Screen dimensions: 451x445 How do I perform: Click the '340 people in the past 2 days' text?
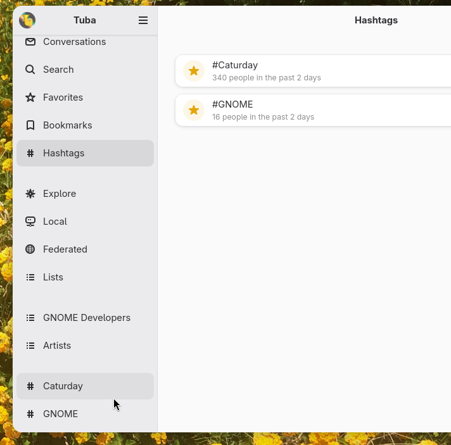pyautogui.click(x=267, y=78)
